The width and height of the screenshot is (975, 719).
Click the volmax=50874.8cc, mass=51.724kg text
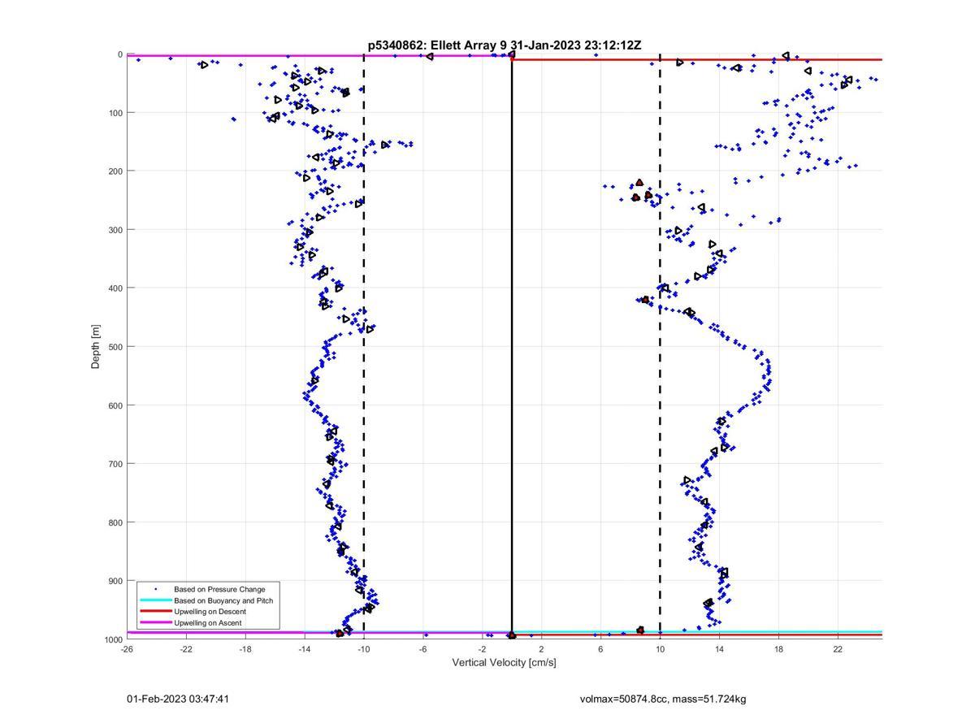pos(663,699)
